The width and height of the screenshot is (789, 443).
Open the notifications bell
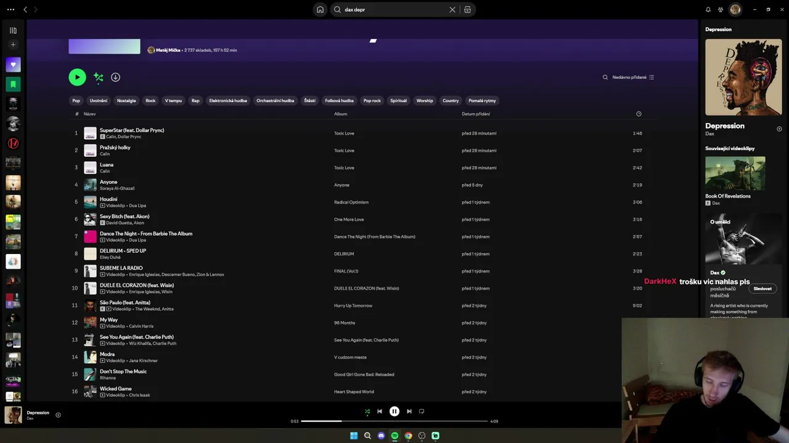point(708,10)
